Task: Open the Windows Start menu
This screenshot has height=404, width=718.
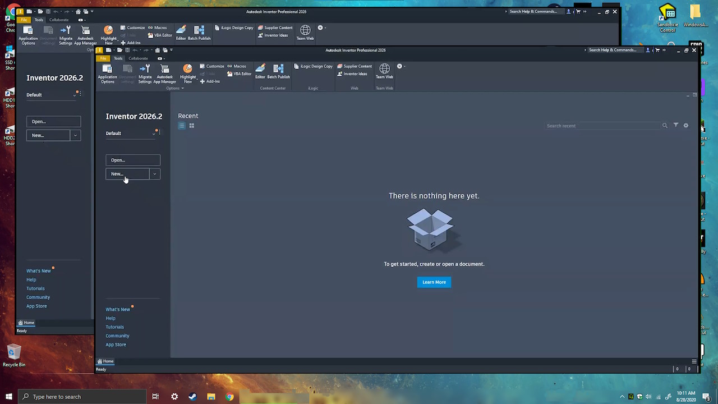Action: [x=9, y=397]
